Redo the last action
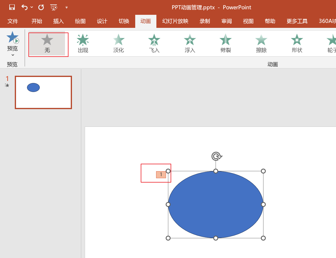Screen dimensions: 336x258 pyautogui.click(x=41, y=7)
